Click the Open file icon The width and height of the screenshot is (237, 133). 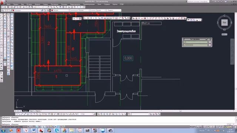(x=5, y=7)
